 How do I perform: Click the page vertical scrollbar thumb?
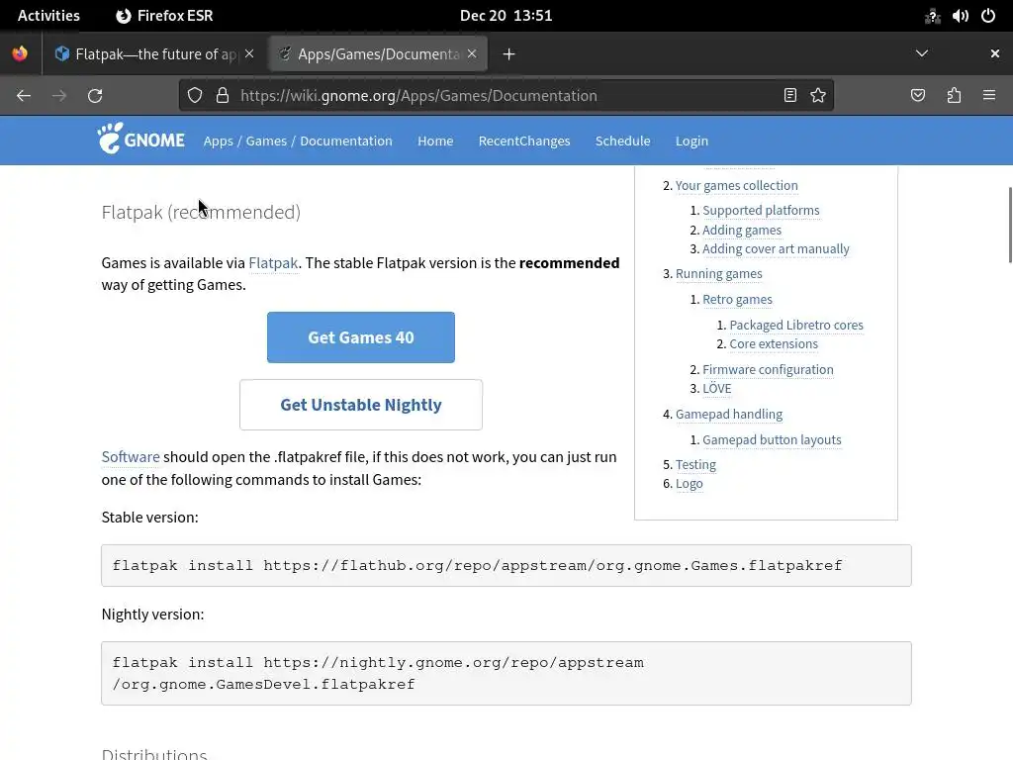coord(1010,225)
